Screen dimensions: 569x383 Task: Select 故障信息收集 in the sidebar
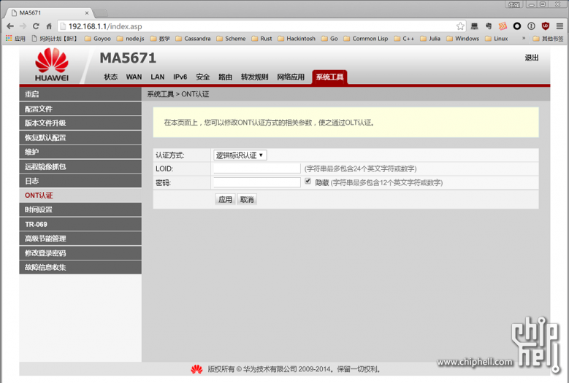point(80,268)
